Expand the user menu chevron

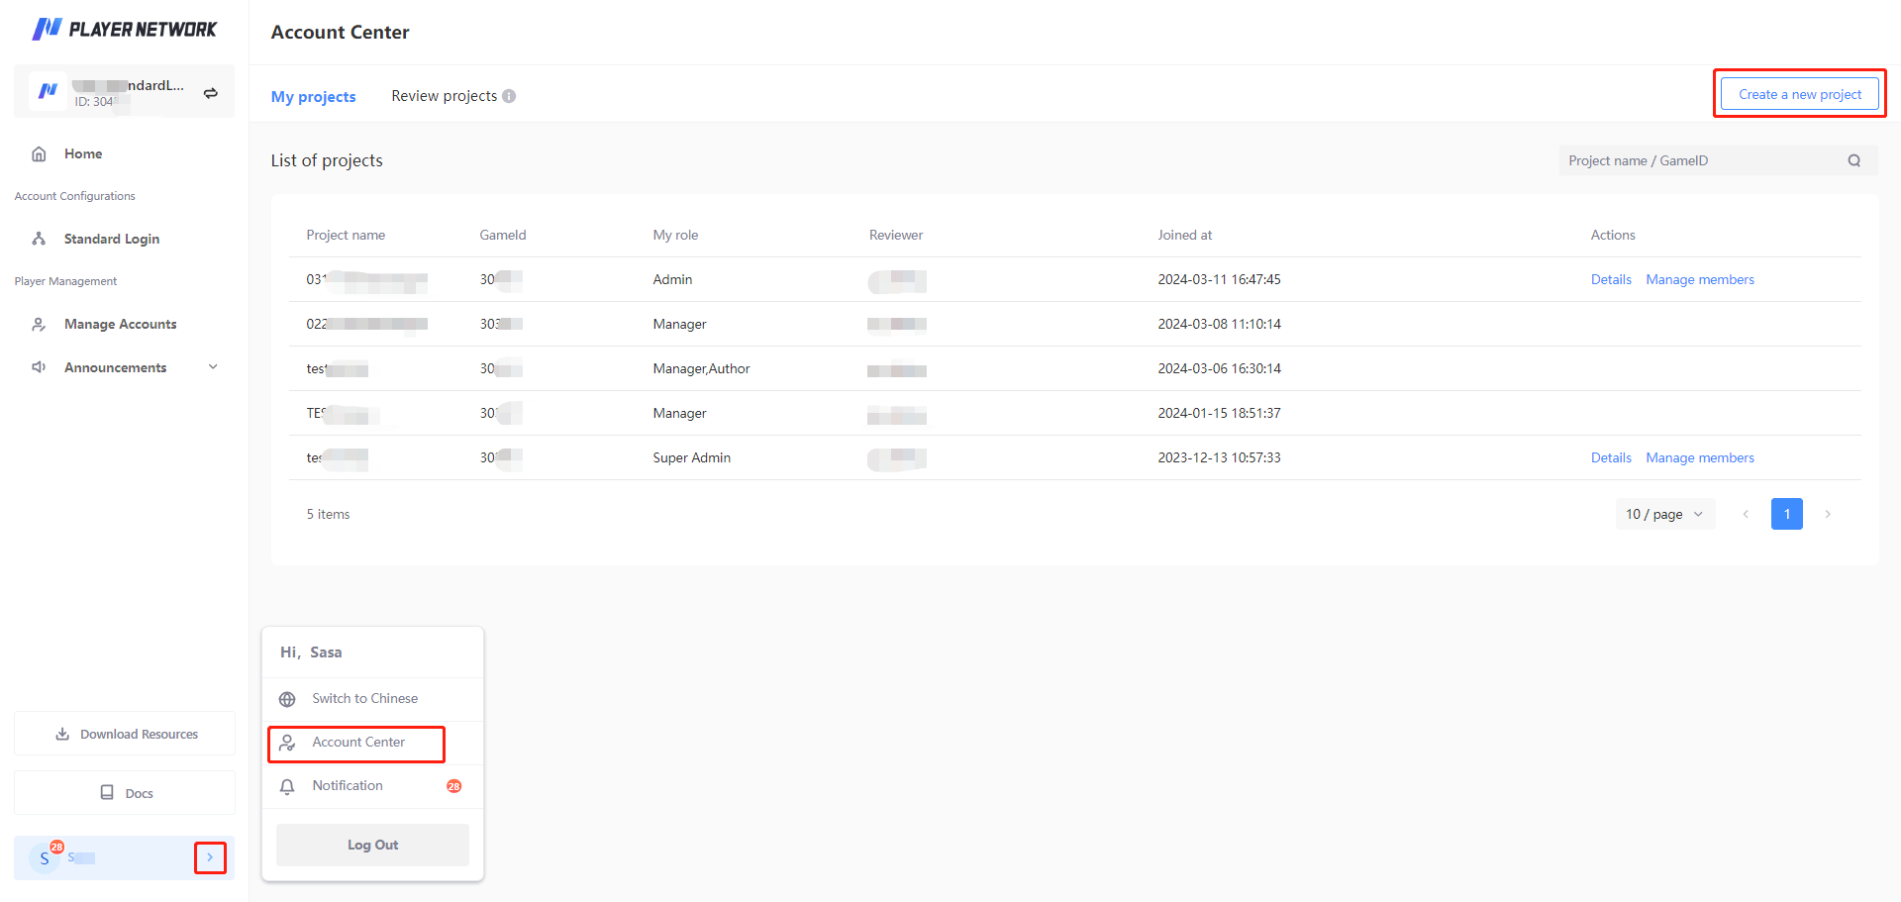210,857
